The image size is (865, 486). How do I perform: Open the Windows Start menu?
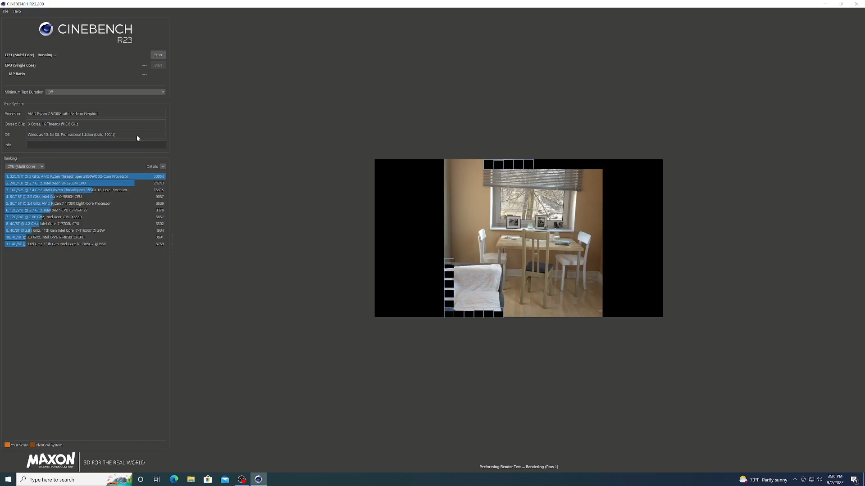(8, 479)
